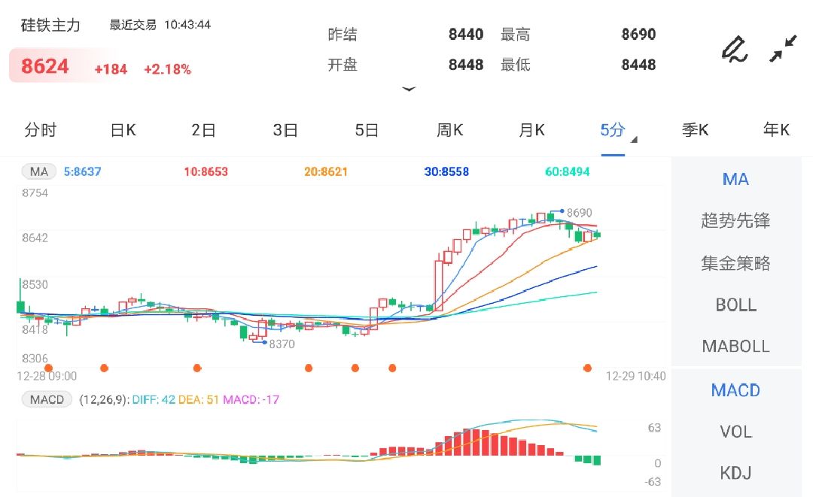Select the 趋势先锋 indicator
Image resolution: width=813 pixels, height=497 pixels.
(735, 220)
